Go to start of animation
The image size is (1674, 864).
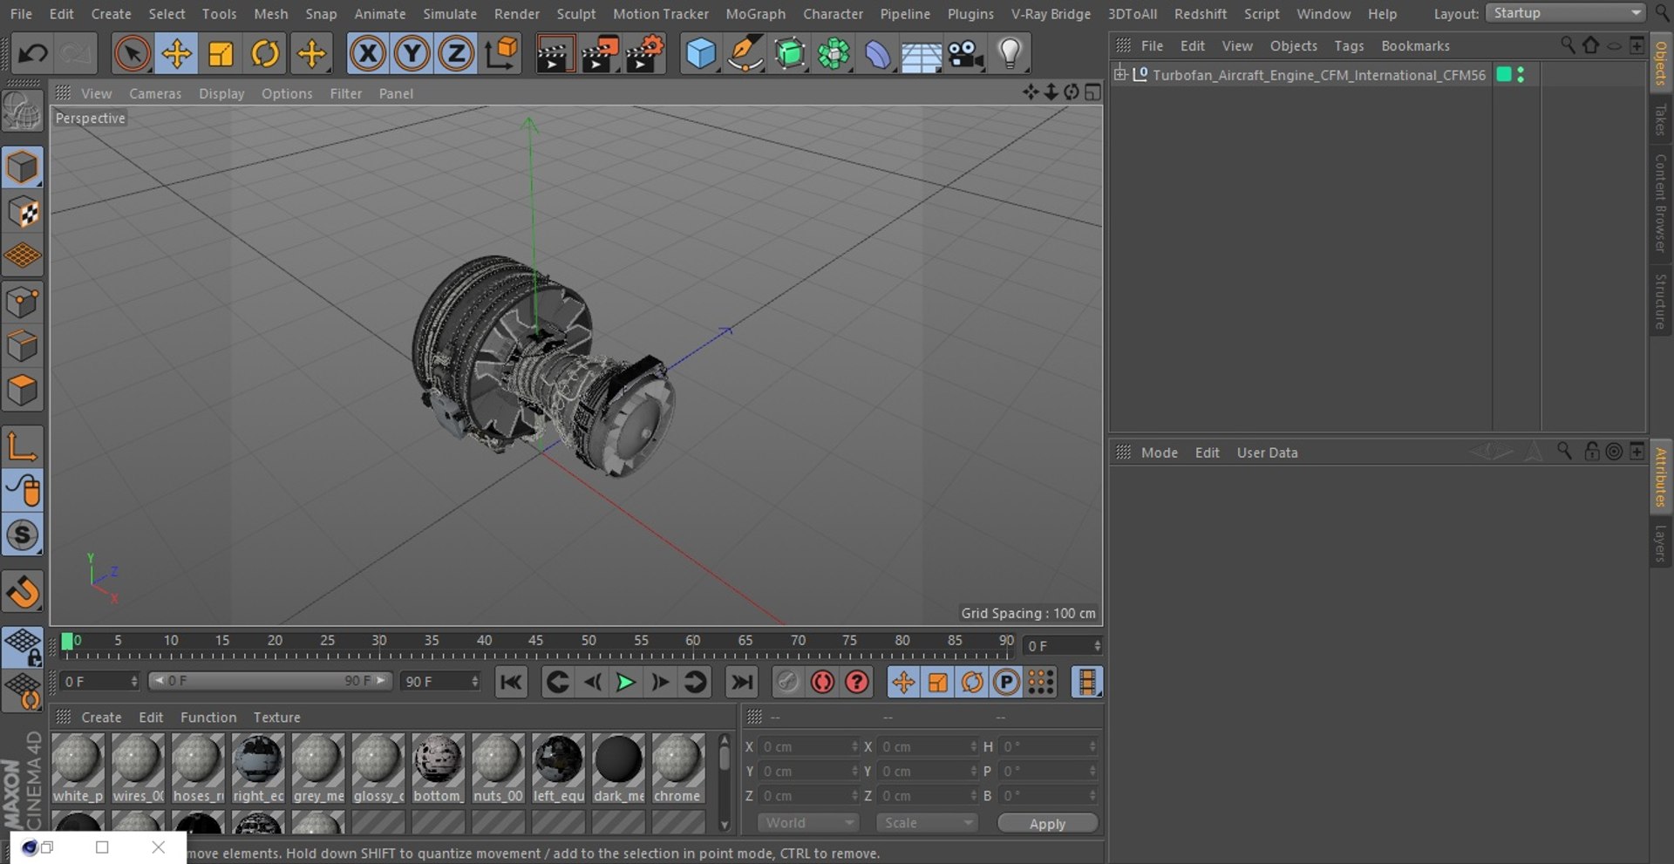coord(511,682)
